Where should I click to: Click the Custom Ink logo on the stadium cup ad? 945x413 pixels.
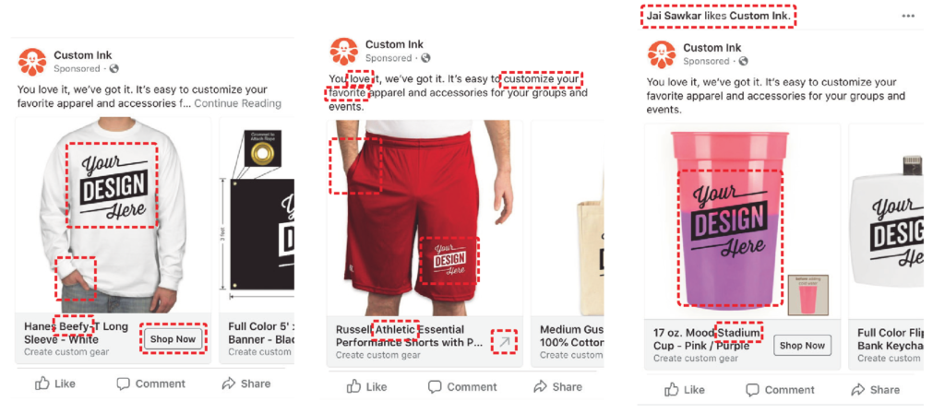click(x=662, y=54)
